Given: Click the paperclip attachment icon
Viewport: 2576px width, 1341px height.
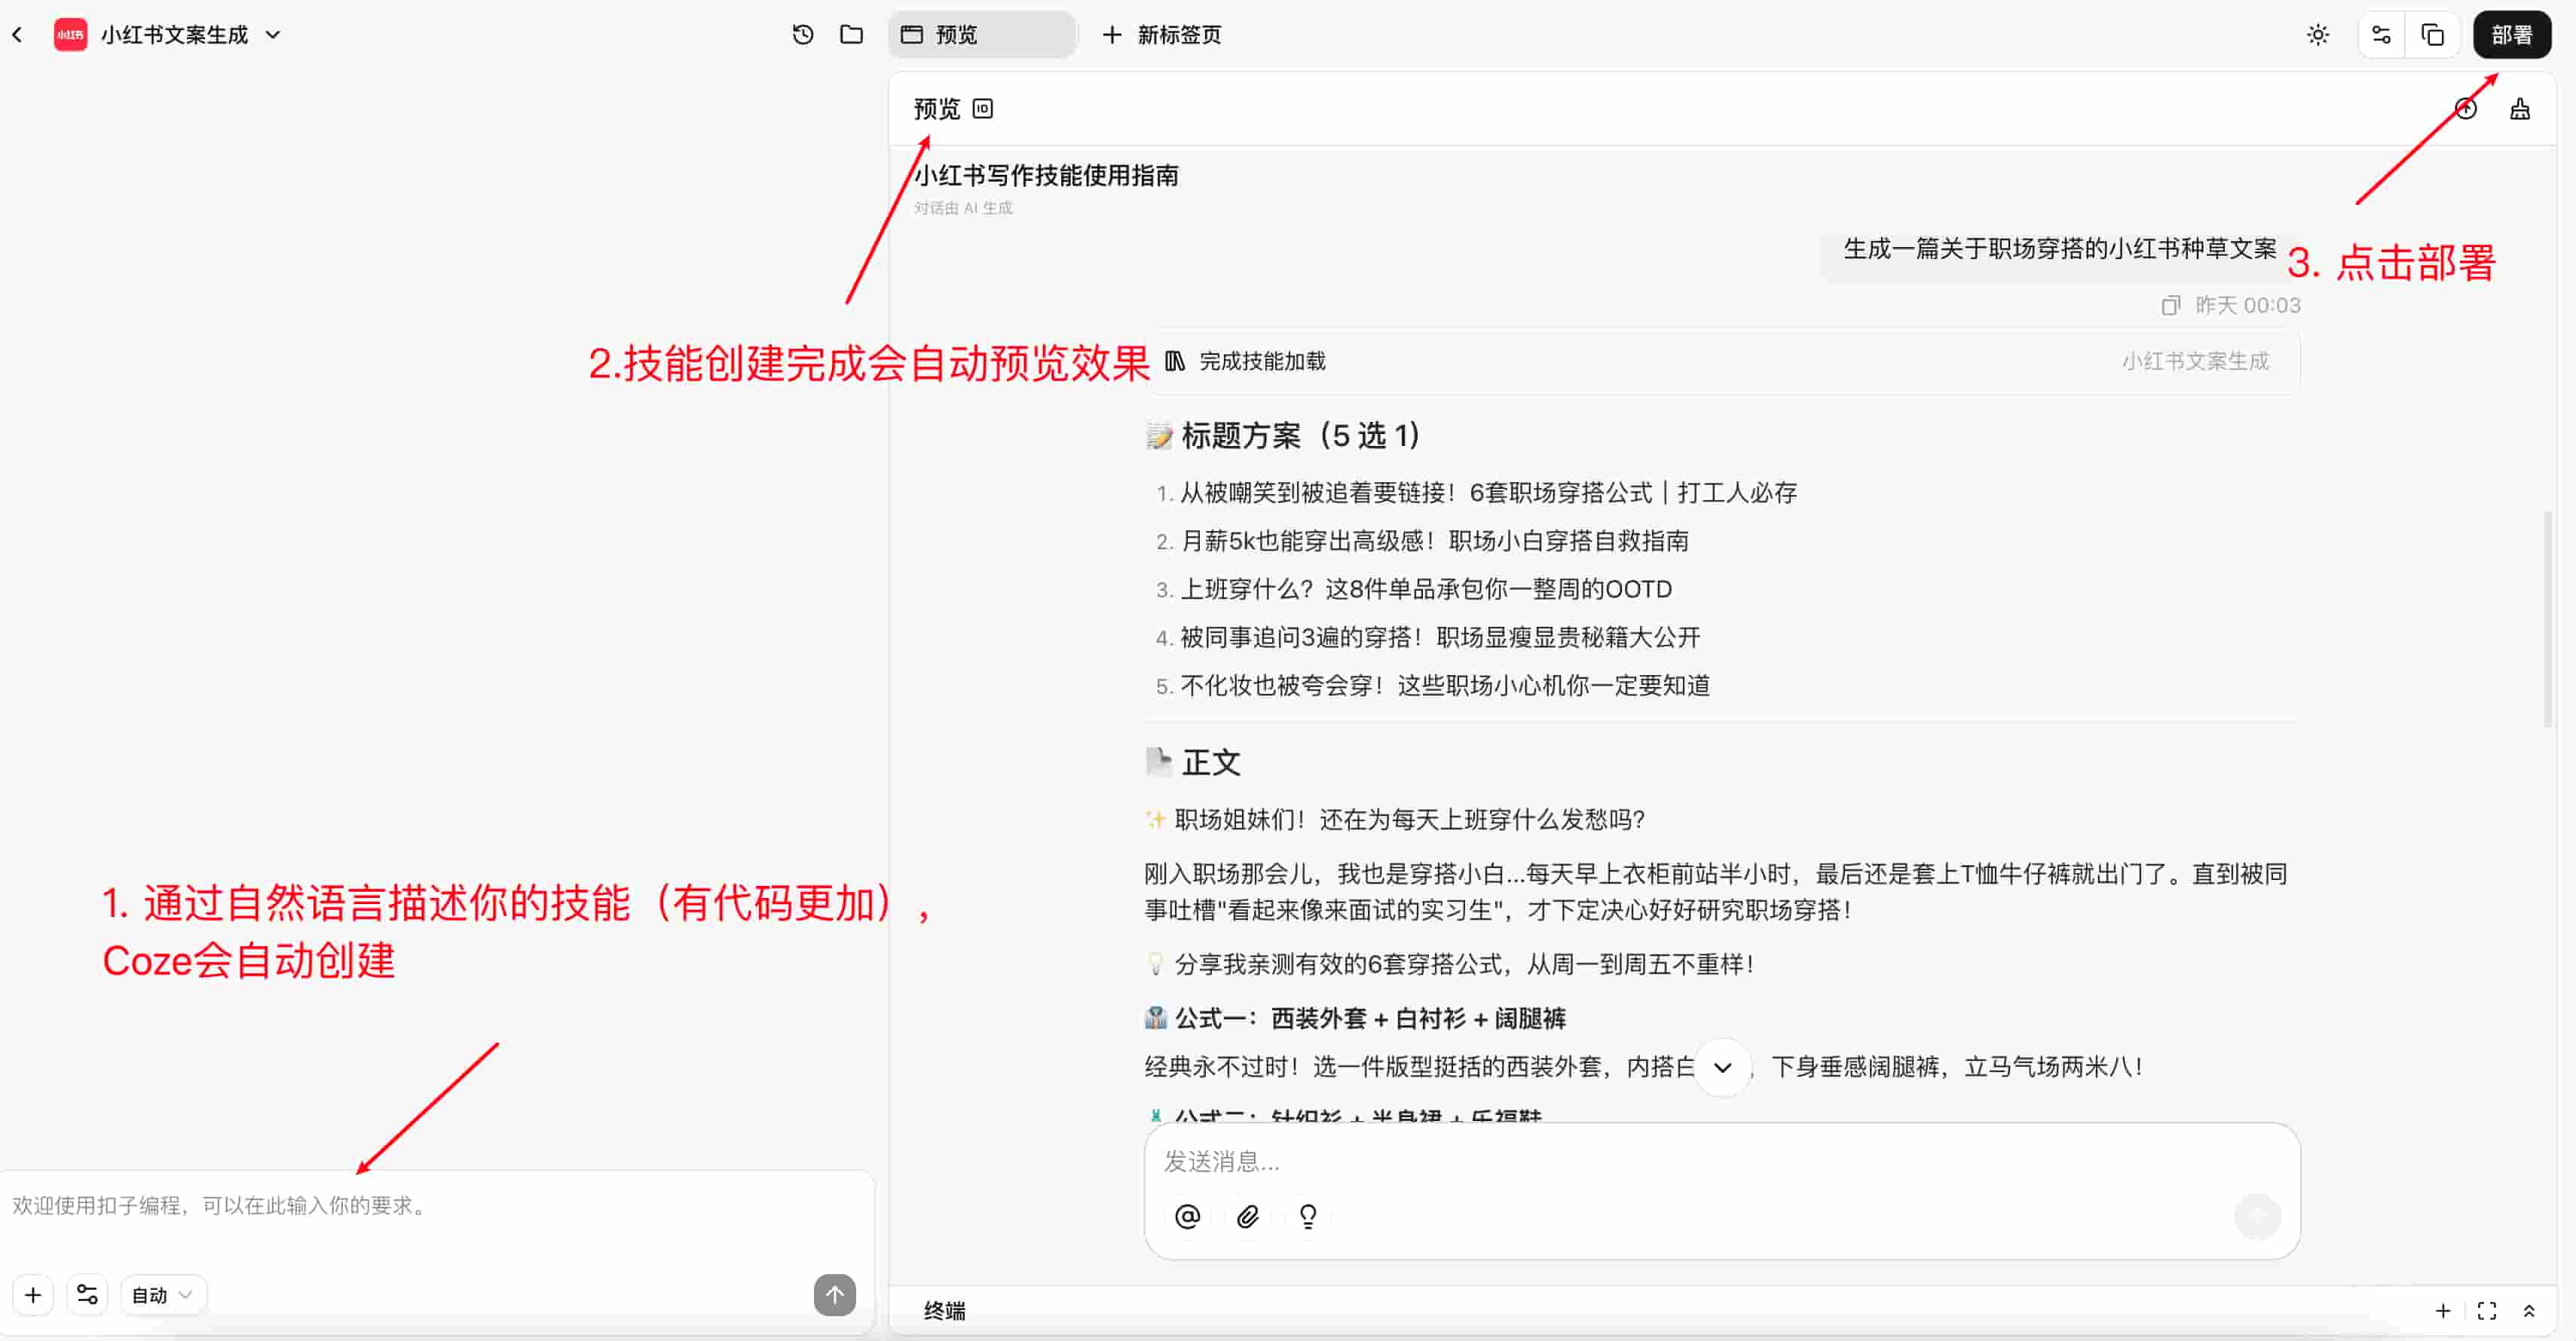Looking at the screenshot, I should 1247,1216.
